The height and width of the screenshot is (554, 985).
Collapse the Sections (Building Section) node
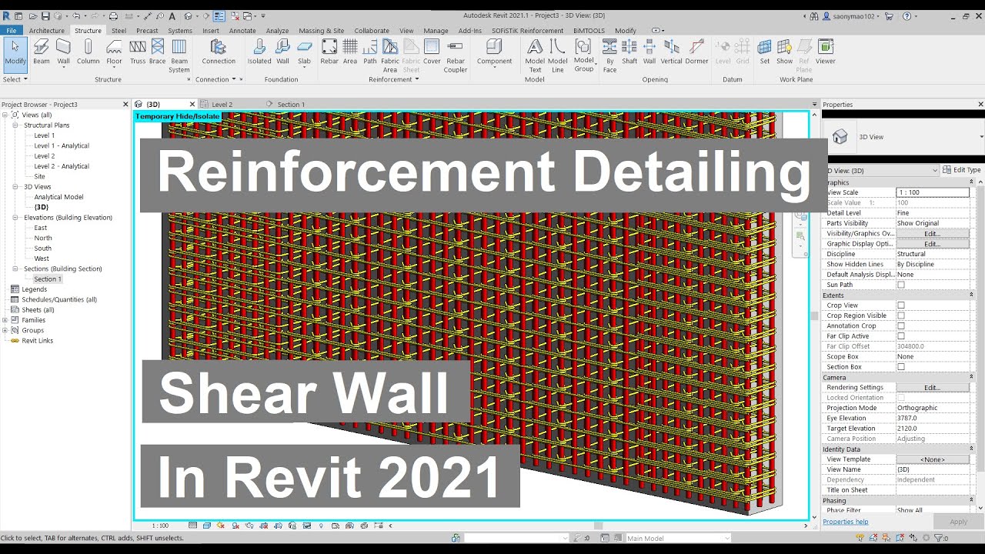pos(16,269)
